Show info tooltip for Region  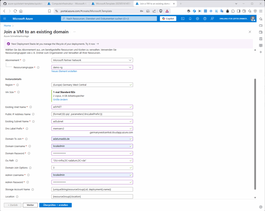(17, 85)
